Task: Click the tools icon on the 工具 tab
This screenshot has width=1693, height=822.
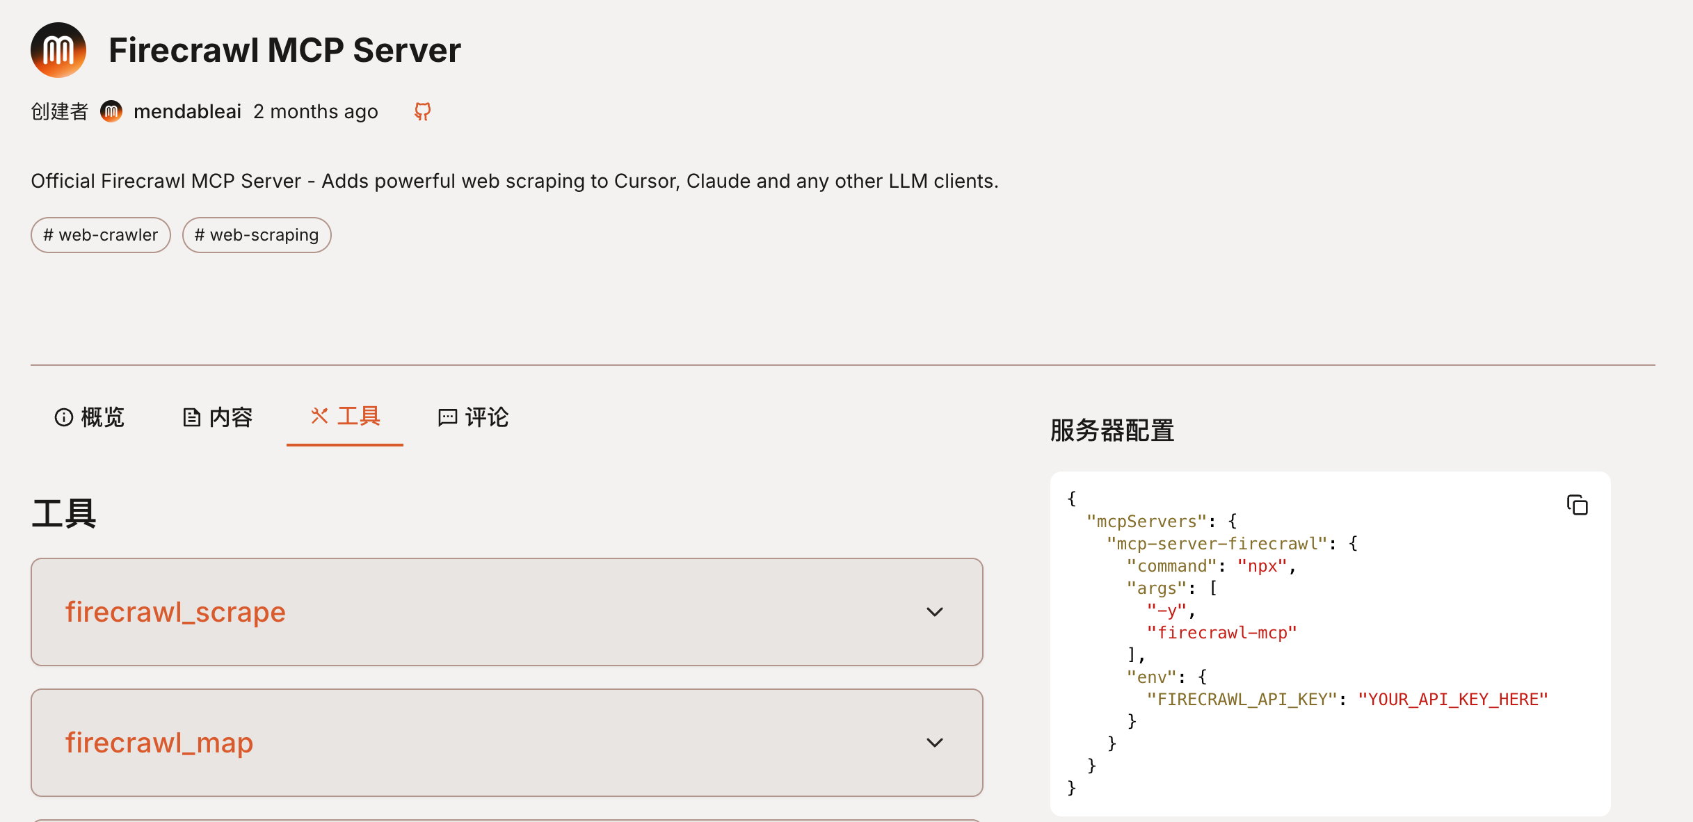Action: point(319,416)
